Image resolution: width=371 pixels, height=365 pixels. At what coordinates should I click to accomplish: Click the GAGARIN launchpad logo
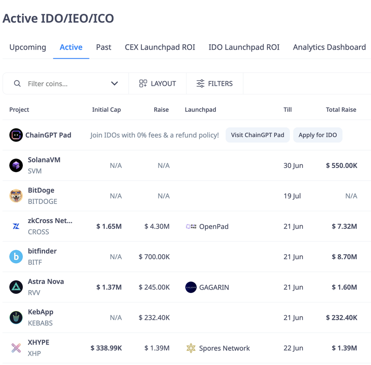tap(191, 287)
